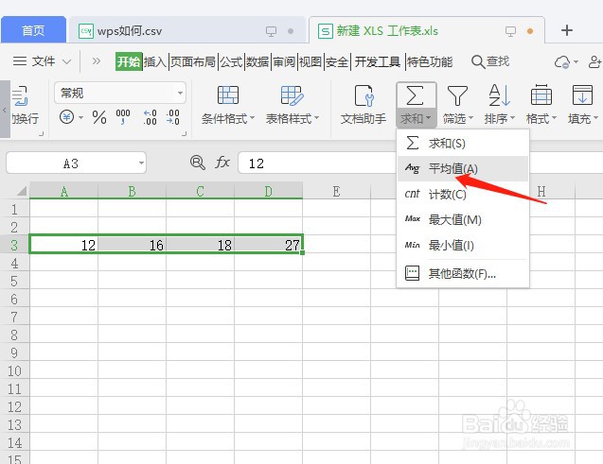Click the Fill (填充) icon

582,95
